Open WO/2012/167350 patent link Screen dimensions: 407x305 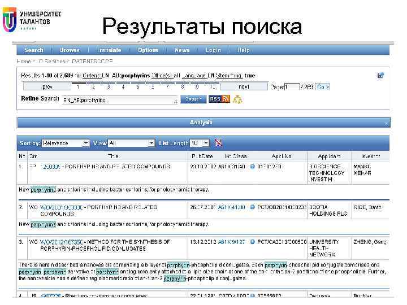[x=62, y=242]
